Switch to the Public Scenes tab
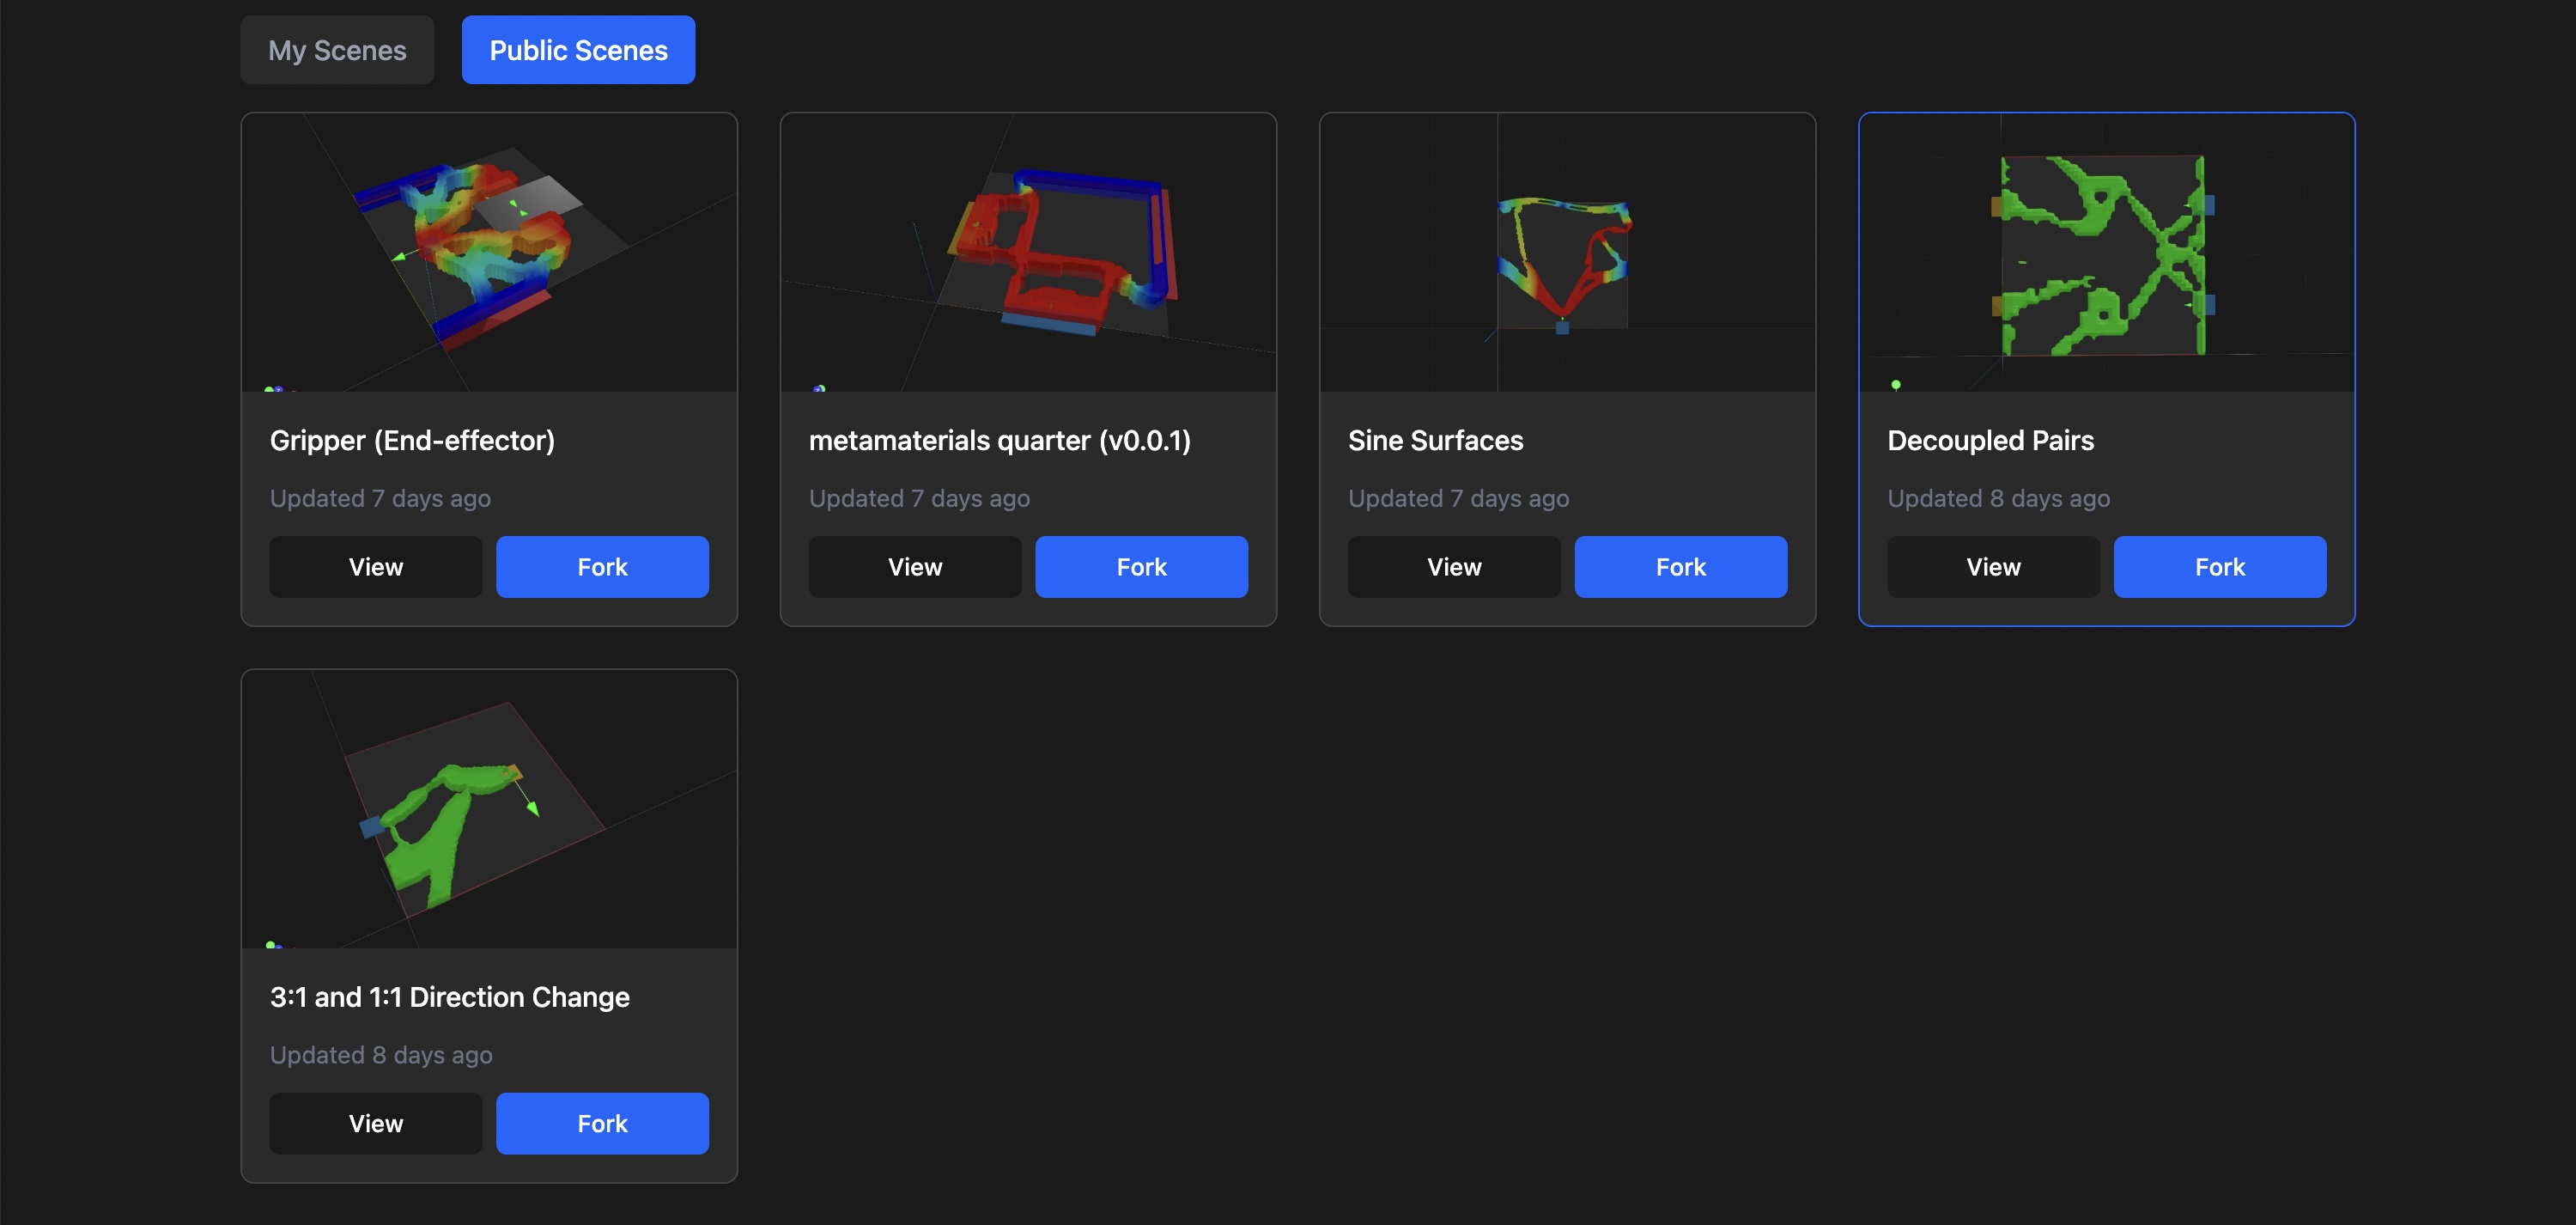Screen dimensions: 2576x1225 click(578, 49)
